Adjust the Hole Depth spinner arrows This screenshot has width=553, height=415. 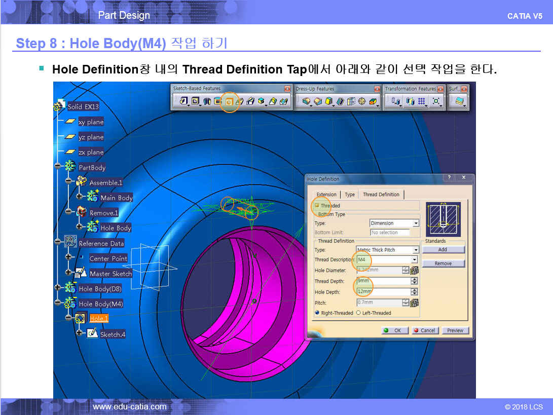click(415, 291)
